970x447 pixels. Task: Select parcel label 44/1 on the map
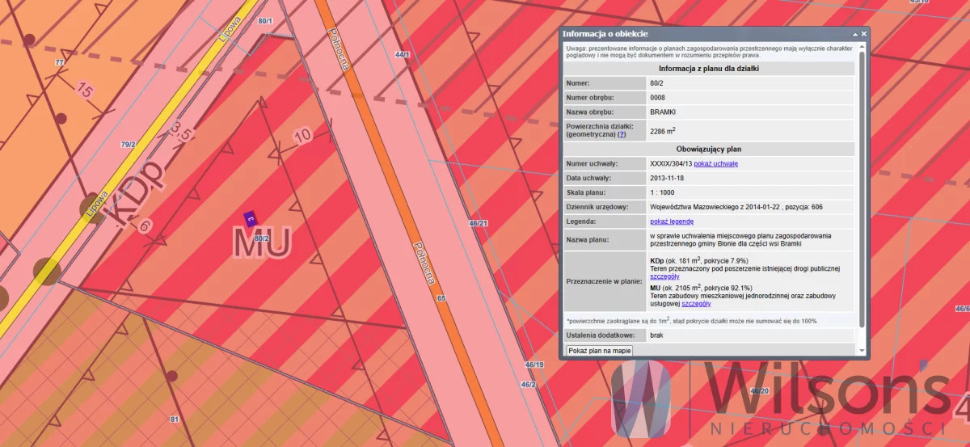coord(402,54)
